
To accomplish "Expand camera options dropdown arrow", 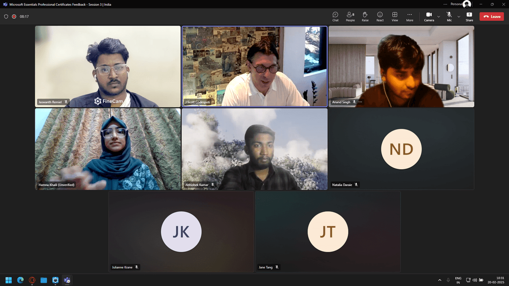I will 439,16.
